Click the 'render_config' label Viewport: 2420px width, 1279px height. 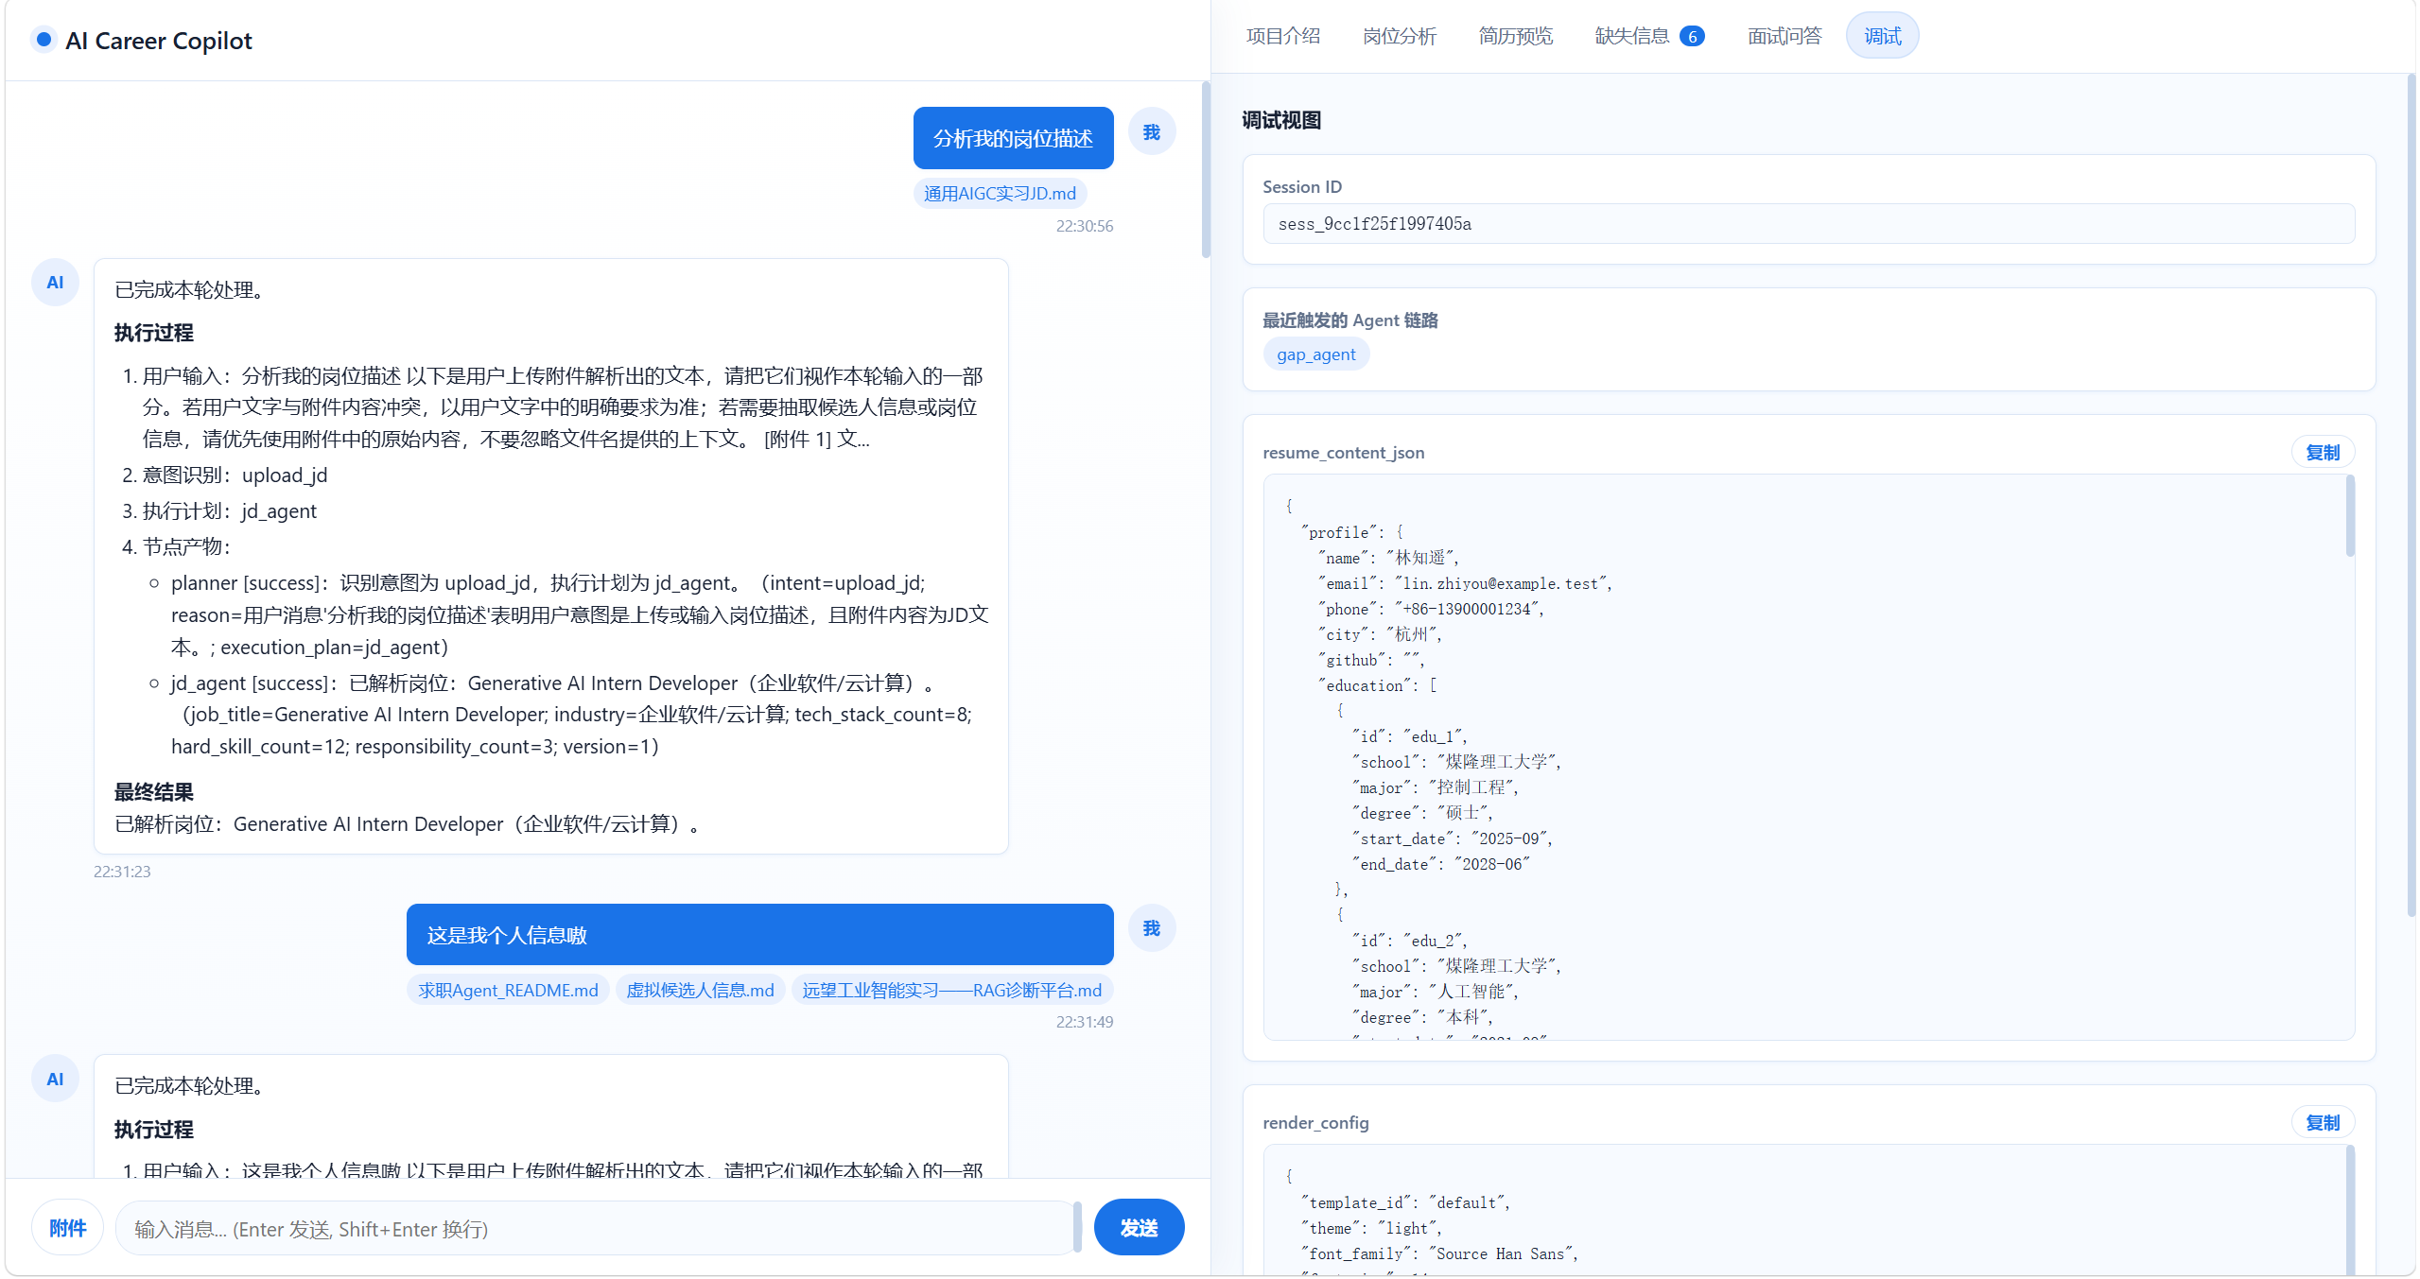coord(1315,1123)
